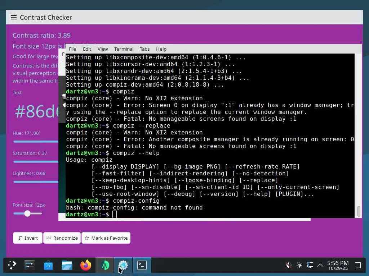The image size is (369, 276).
Task: Click 'Contrast Checker' window title
Action: (46, 17)
